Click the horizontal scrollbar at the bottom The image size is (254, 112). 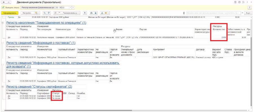68,110
